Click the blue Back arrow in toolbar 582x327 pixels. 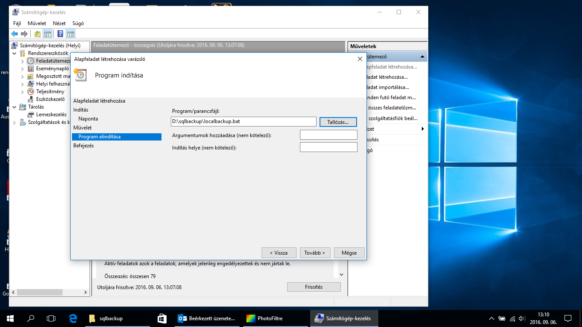(14, 34)
